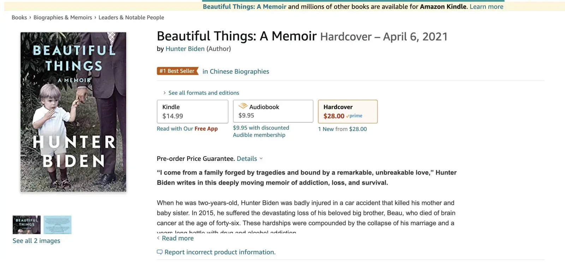The height and width of the screenshot is (264, 565).
Task: Expand the description with Read more
Action: tap(177, 238)
